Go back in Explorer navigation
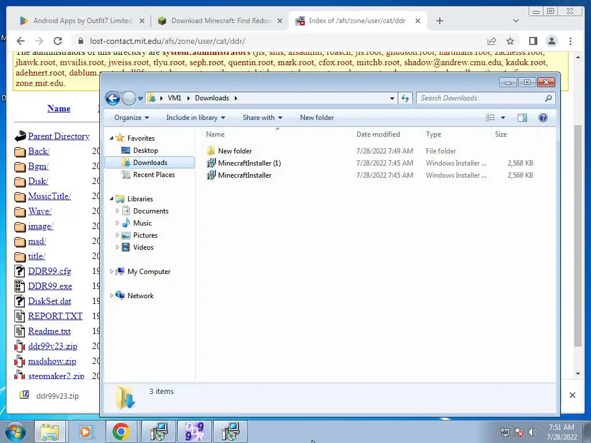 tap(113, 98)
